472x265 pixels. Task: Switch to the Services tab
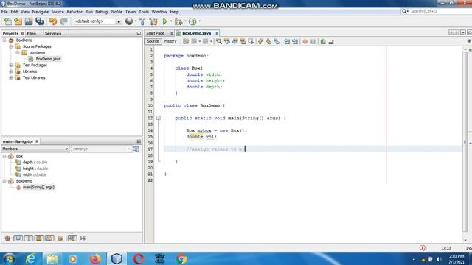[x=53, y=34]
